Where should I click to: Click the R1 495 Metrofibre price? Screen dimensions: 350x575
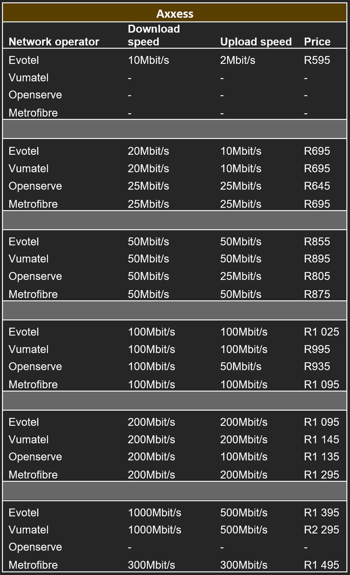tap(321, 565)
